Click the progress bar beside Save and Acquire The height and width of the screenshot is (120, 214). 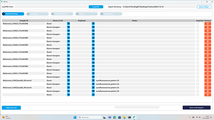(137, 107)
